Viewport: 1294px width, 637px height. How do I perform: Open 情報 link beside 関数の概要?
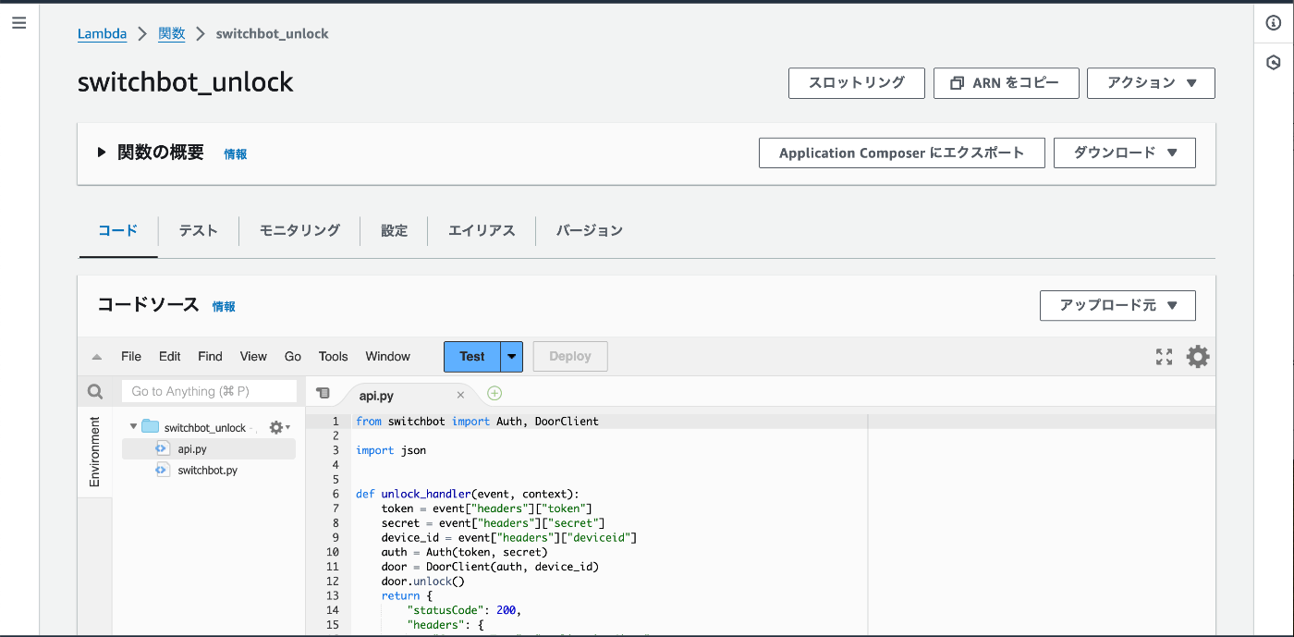pos(236,154)
